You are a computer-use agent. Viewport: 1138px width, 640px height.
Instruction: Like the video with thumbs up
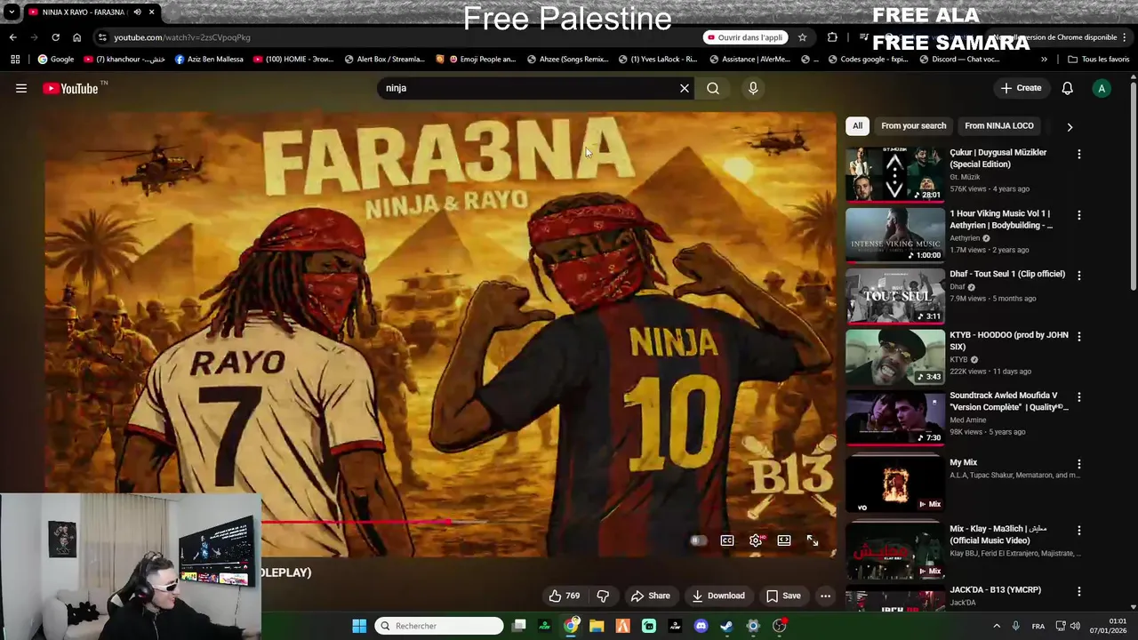[x=564, y=596]
